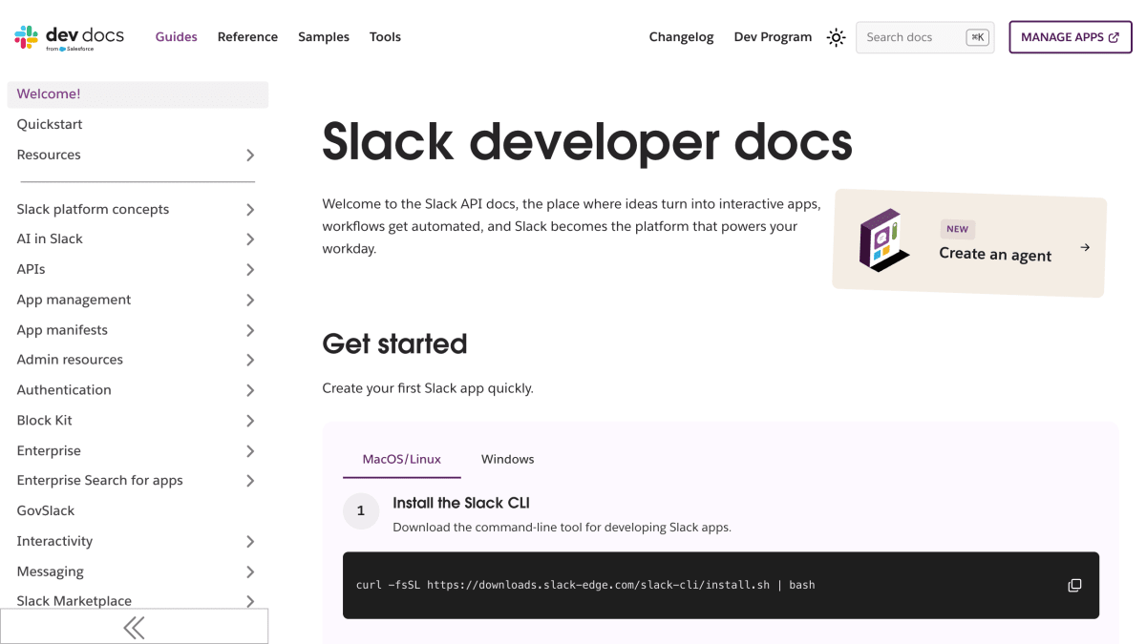Open the Block Kit sidebar page

(44, 420)
